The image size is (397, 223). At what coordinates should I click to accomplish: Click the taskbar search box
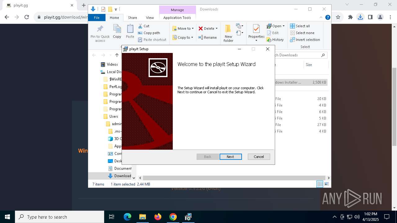[x=60, y=217]
